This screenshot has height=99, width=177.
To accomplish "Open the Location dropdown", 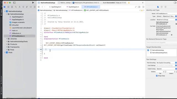I will tap(166, 20).
